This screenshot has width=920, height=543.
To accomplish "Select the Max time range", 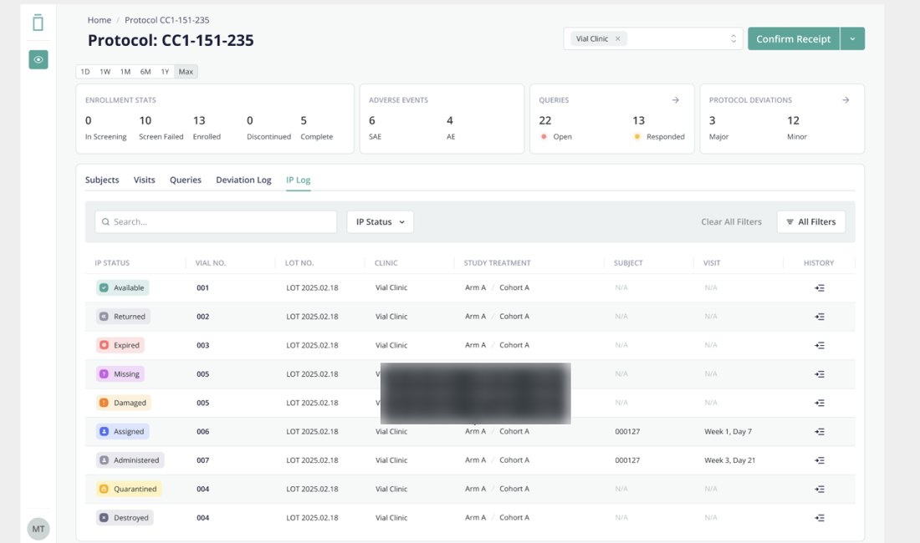I will click(x=186, y=72).
